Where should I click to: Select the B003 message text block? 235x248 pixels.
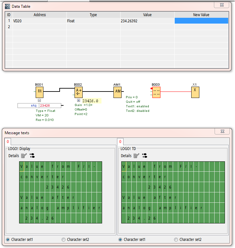coord(156,92)
